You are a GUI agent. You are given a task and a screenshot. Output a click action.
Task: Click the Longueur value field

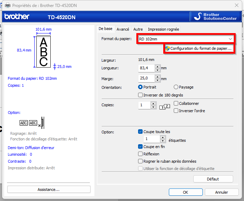pos(146,68)
